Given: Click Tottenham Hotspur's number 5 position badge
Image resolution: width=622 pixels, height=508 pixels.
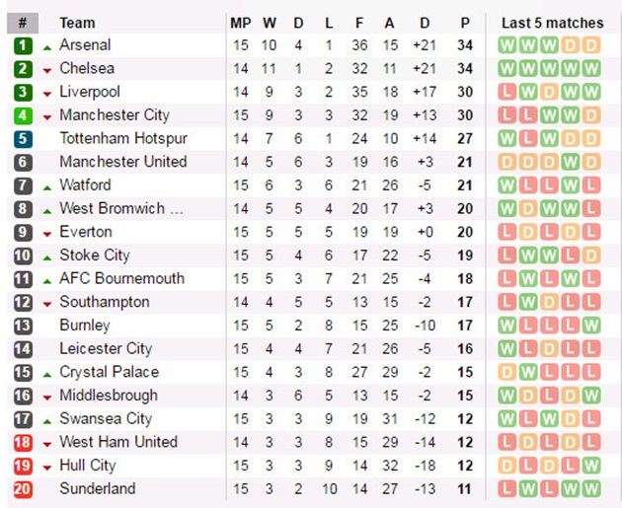Looking at the screenshot, I should tap(23, 139).
